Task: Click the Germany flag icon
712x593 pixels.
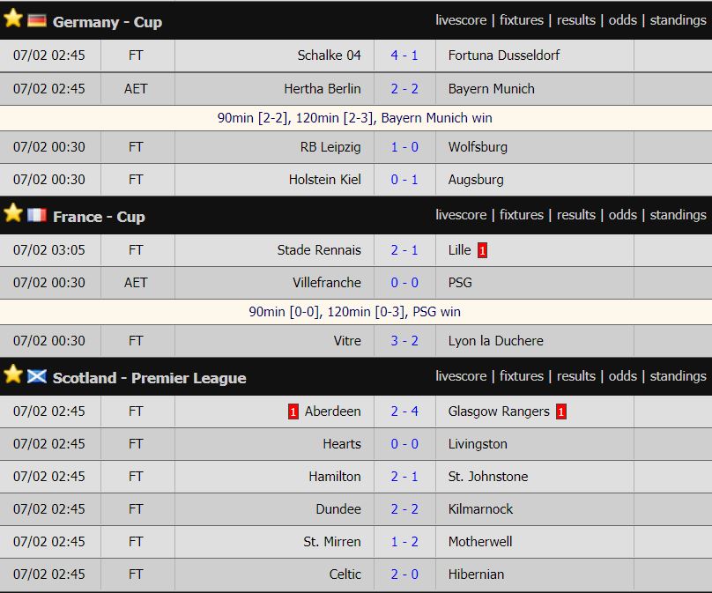Action: [37, 20]
